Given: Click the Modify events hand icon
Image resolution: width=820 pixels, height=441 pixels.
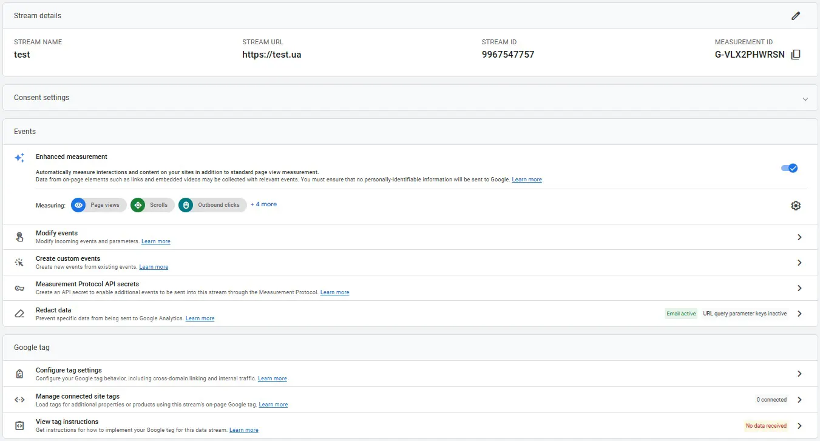Looking at the screenshot, I should click(19, 237).
